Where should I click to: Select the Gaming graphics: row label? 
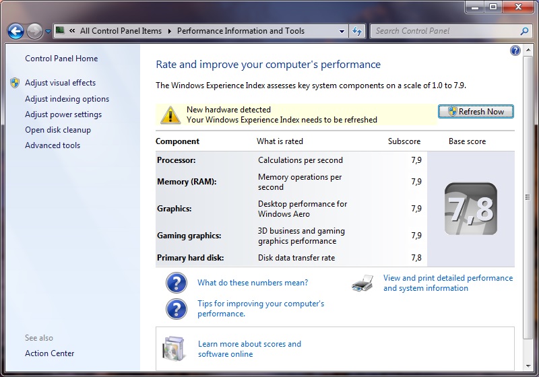point(189,236)
